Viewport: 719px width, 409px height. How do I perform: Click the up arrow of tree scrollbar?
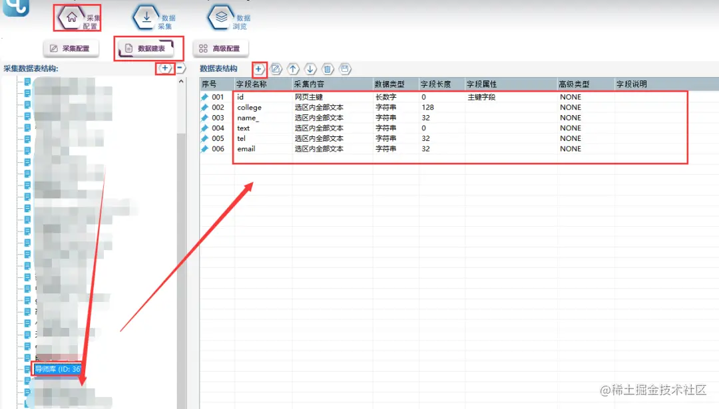click(181, 82)
